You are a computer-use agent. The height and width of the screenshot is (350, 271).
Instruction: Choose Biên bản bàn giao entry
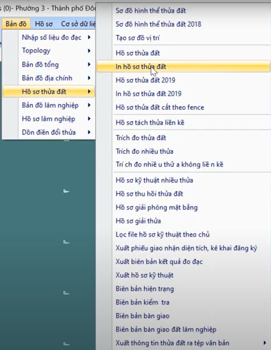(183, 316)
